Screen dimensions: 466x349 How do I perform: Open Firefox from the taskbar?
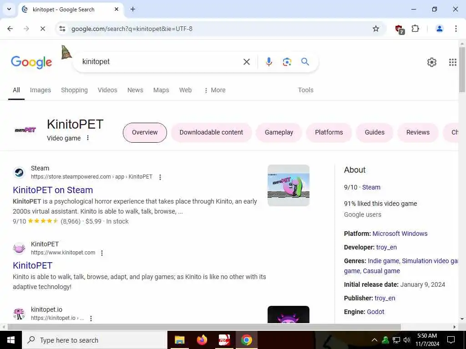click(x=202, y=340)
